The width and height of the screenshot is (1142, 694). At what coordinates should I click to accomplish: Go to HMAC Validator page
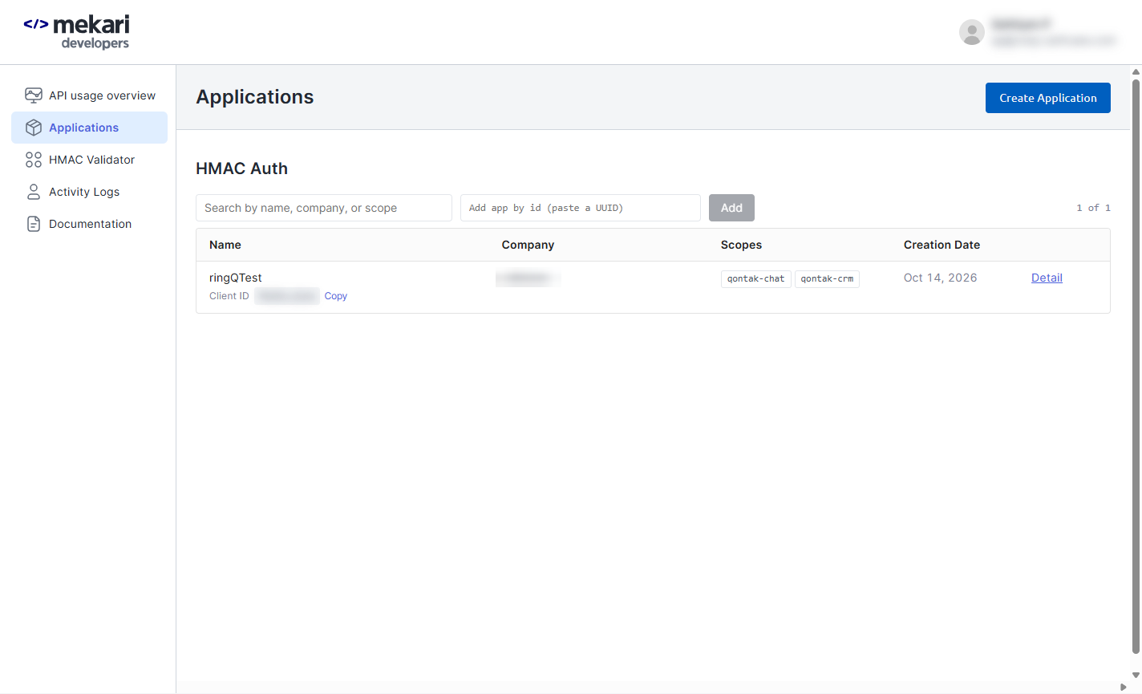(90, 160)
